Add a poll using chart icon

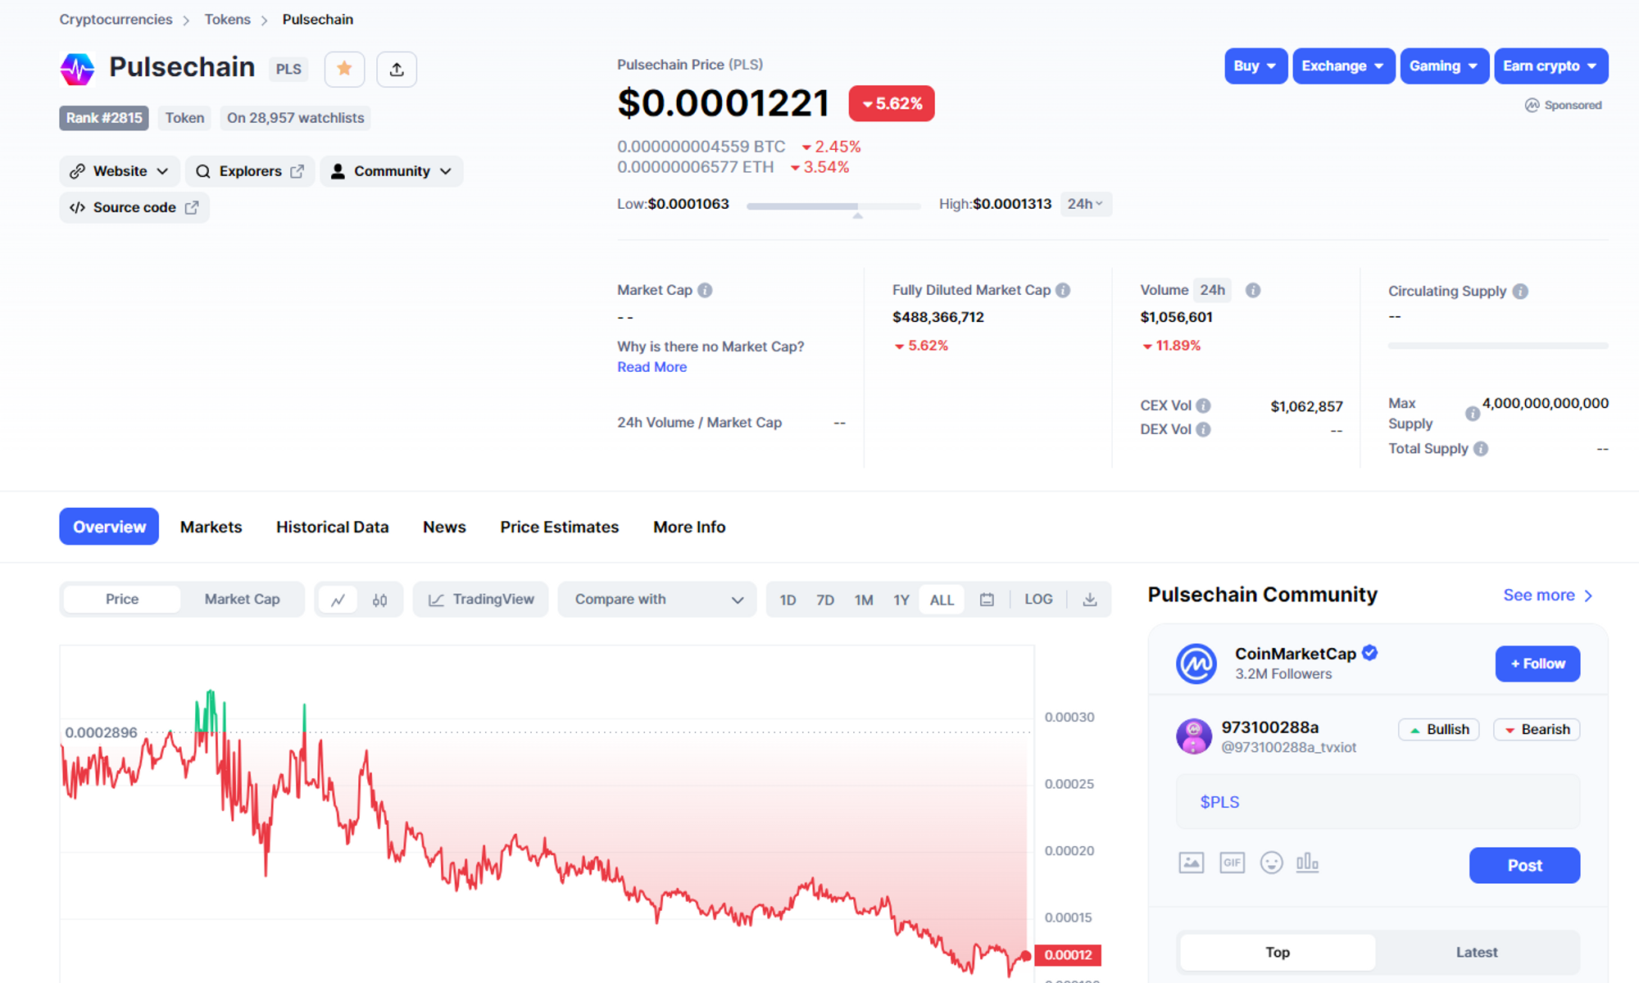[x=1307, y=863]
